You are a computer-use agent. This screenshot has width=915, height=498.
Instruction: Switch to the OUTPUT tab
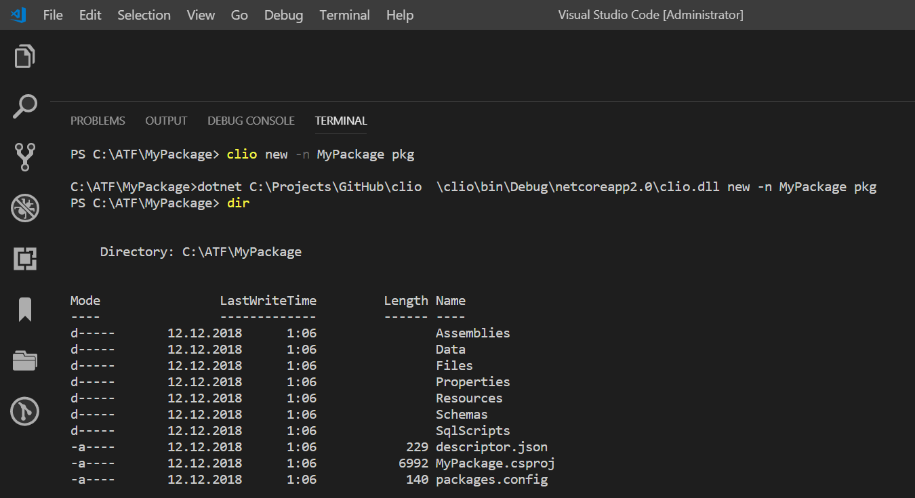tap(166, 121)
